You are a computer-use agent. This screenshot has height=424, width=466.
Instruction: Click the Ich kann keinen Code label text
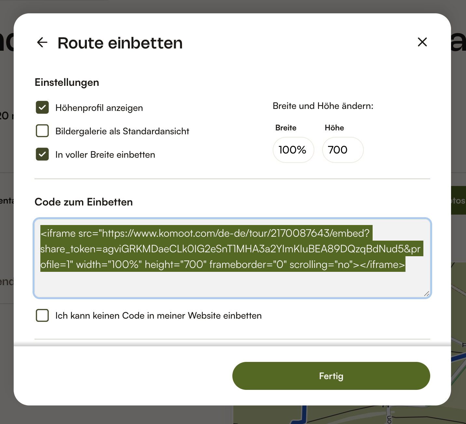[x=158, y=316]
